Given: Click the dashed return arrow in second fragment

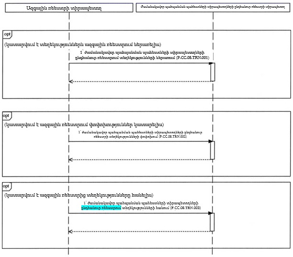Looking at the screenshot, I should coord(139,159).
